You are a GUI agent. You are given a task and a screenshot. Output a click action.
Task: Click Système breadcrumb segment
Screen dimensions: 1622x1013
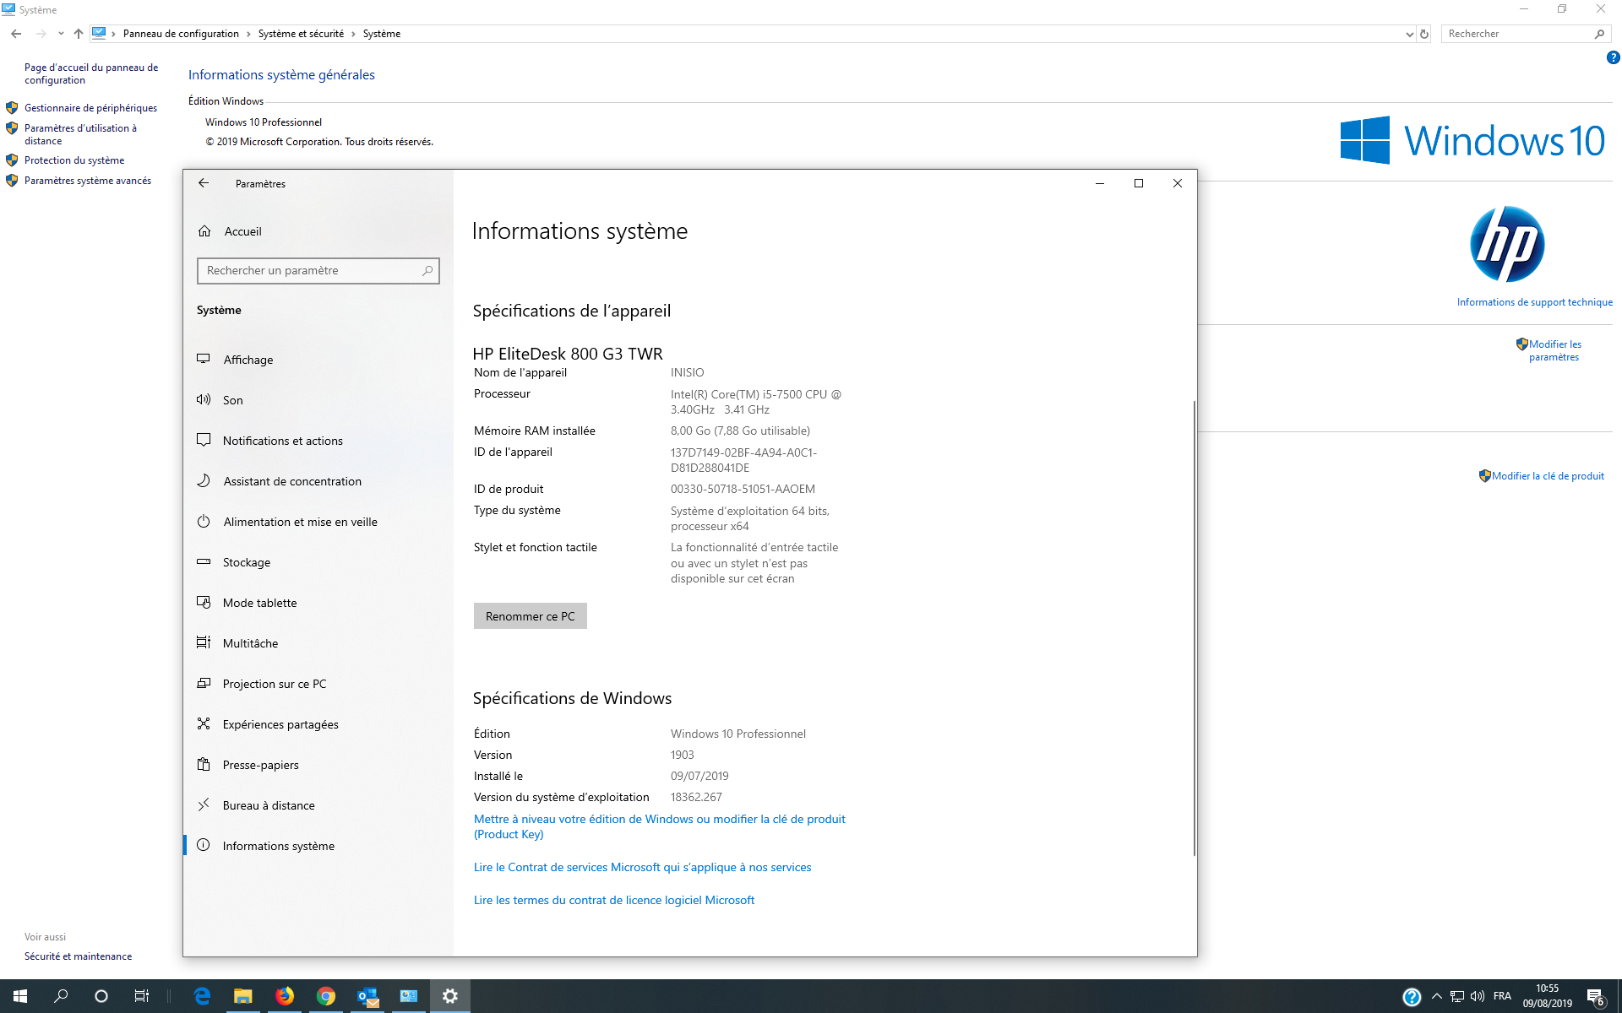tap(382, 34)
